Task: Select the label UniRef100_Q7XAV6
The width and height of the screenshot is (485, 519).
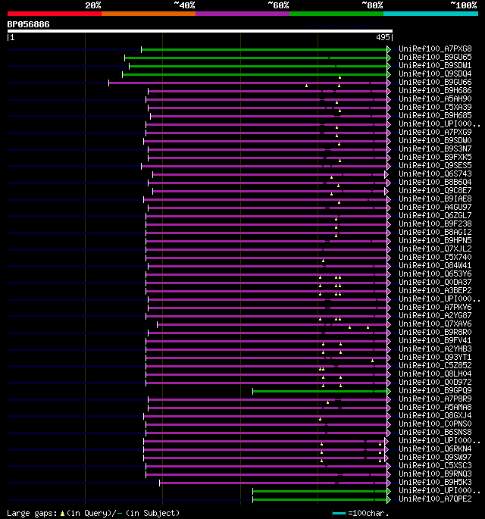Action: (435, 324)
